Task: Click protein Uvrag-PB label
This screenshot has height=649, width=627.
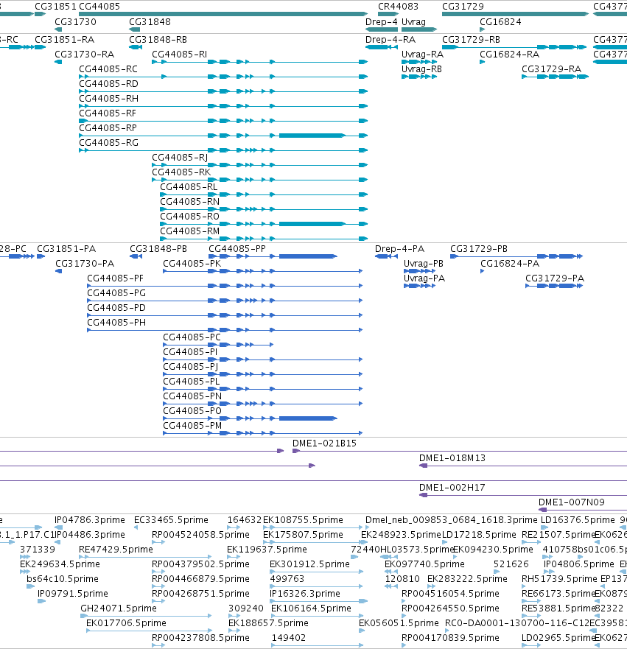Action: (x=424, y=264)
